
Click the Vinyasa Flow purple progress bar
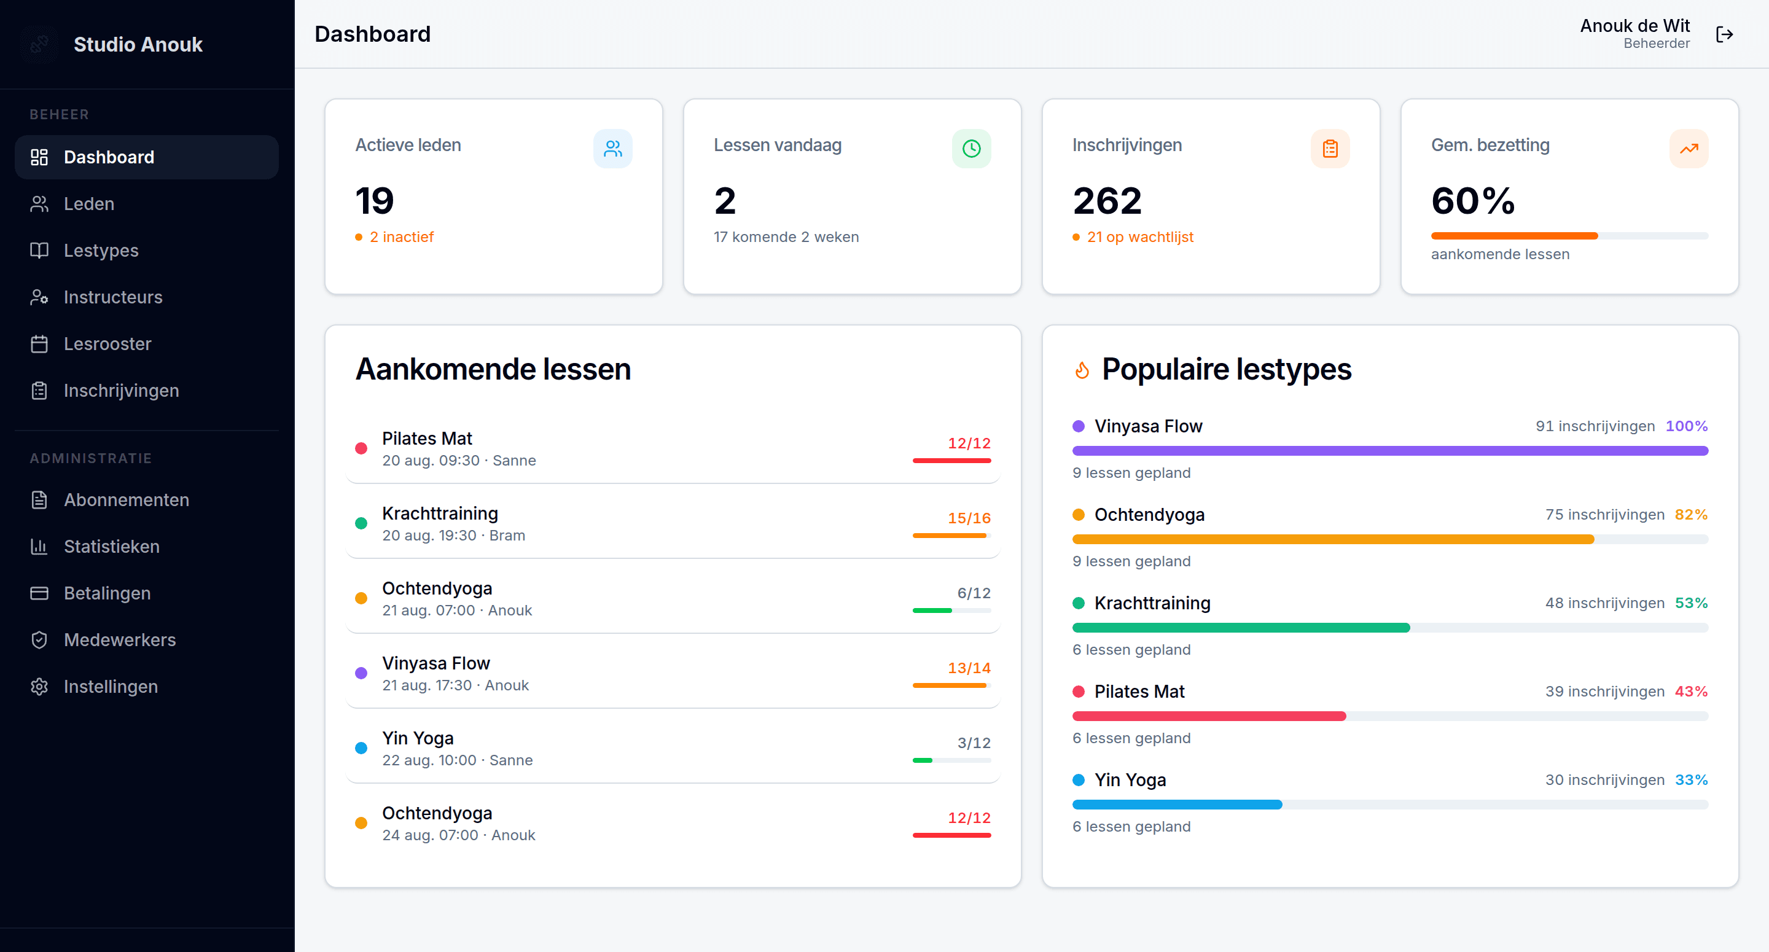coord(1390,451)
